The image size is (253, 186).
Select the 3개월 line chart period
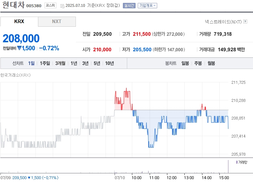[x=60, y=63]
